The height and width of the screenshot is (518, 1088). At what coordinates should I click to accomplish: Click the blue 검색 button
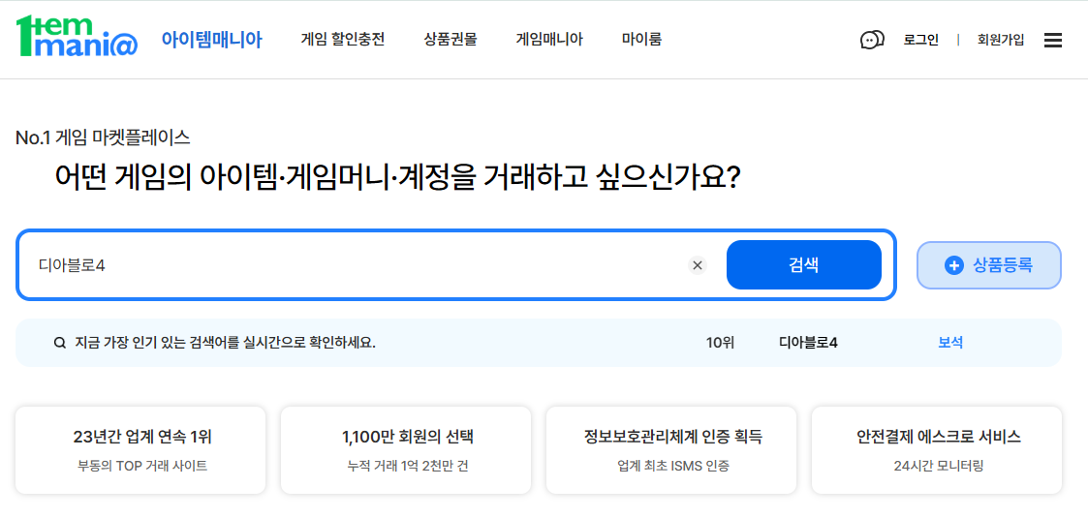coord(803,265)
